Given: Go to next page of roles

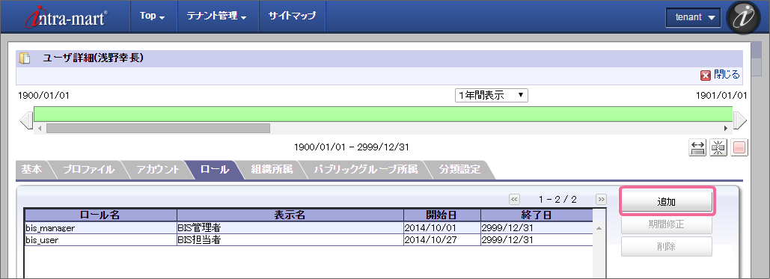Looking at the screenshot, I should (x=601, y=200).
